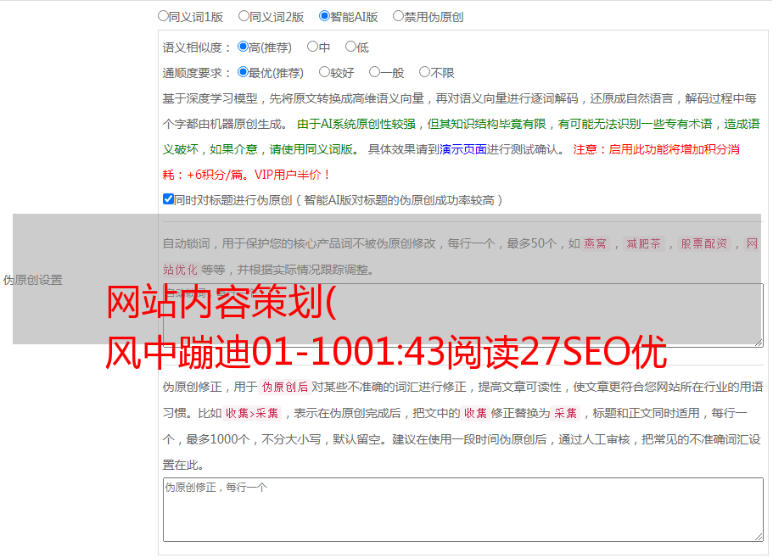Set 通顺度要求 to 一般
The height and width of the screenshot is (558, 773).
[x=375, y=72]
